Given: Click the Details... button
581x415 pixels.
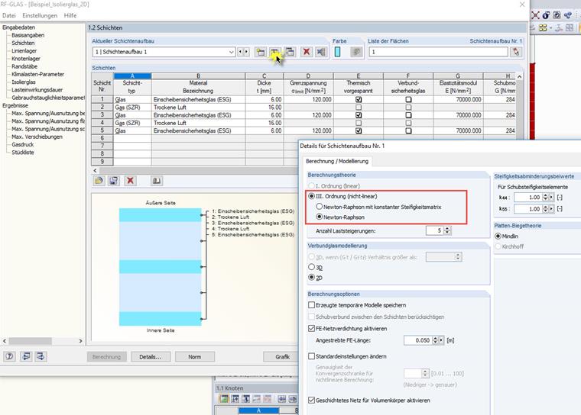Looking at the screenshot, I should click(151, 357).
